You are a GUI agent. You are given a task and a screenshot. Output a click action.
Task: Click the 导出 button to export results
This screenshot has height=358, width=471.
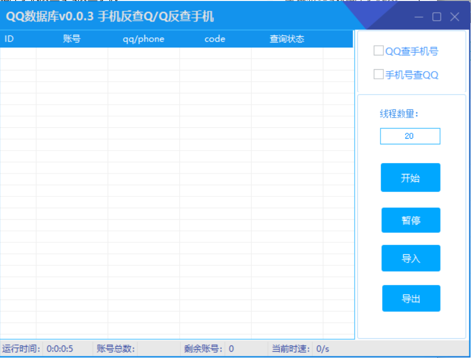[411, 298]
